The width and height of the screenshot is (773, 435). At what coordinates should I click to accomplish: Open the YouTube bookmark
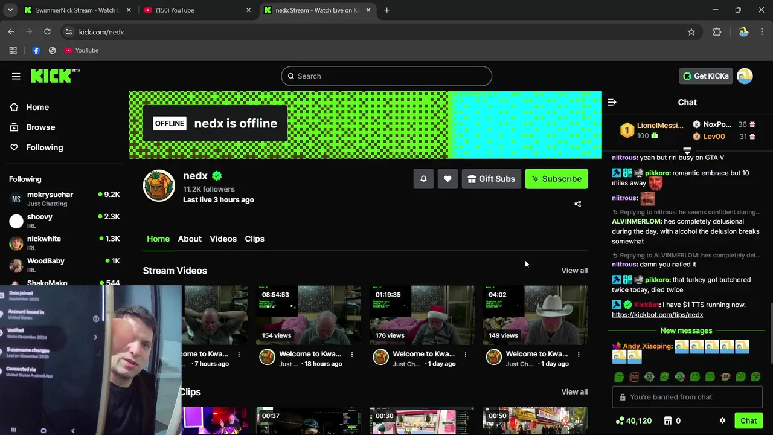[x=82, y=50]
